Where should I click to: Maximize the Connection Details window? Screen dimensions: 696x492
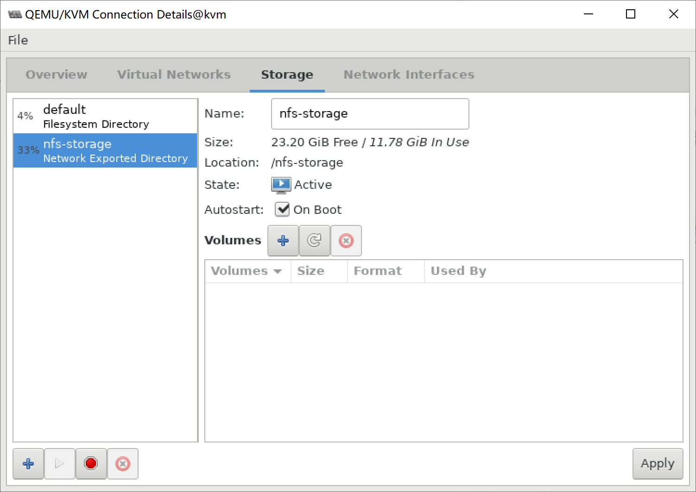pyautogui.click(x=631, y=14)
